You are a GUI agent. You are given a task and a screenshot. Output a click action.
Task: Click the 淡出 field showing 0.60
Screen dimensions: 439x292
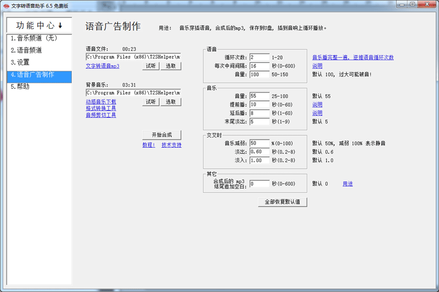(260, 152)
